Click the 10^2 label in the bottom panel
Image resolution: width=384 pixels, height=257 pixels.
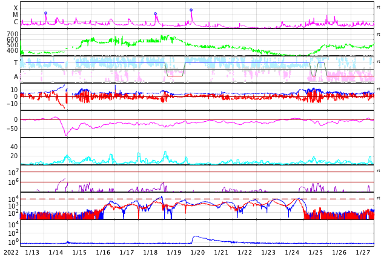(x=13, y=233)
